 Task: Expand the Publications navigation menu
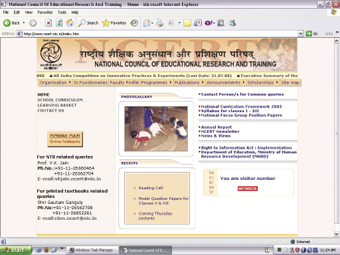189,82
